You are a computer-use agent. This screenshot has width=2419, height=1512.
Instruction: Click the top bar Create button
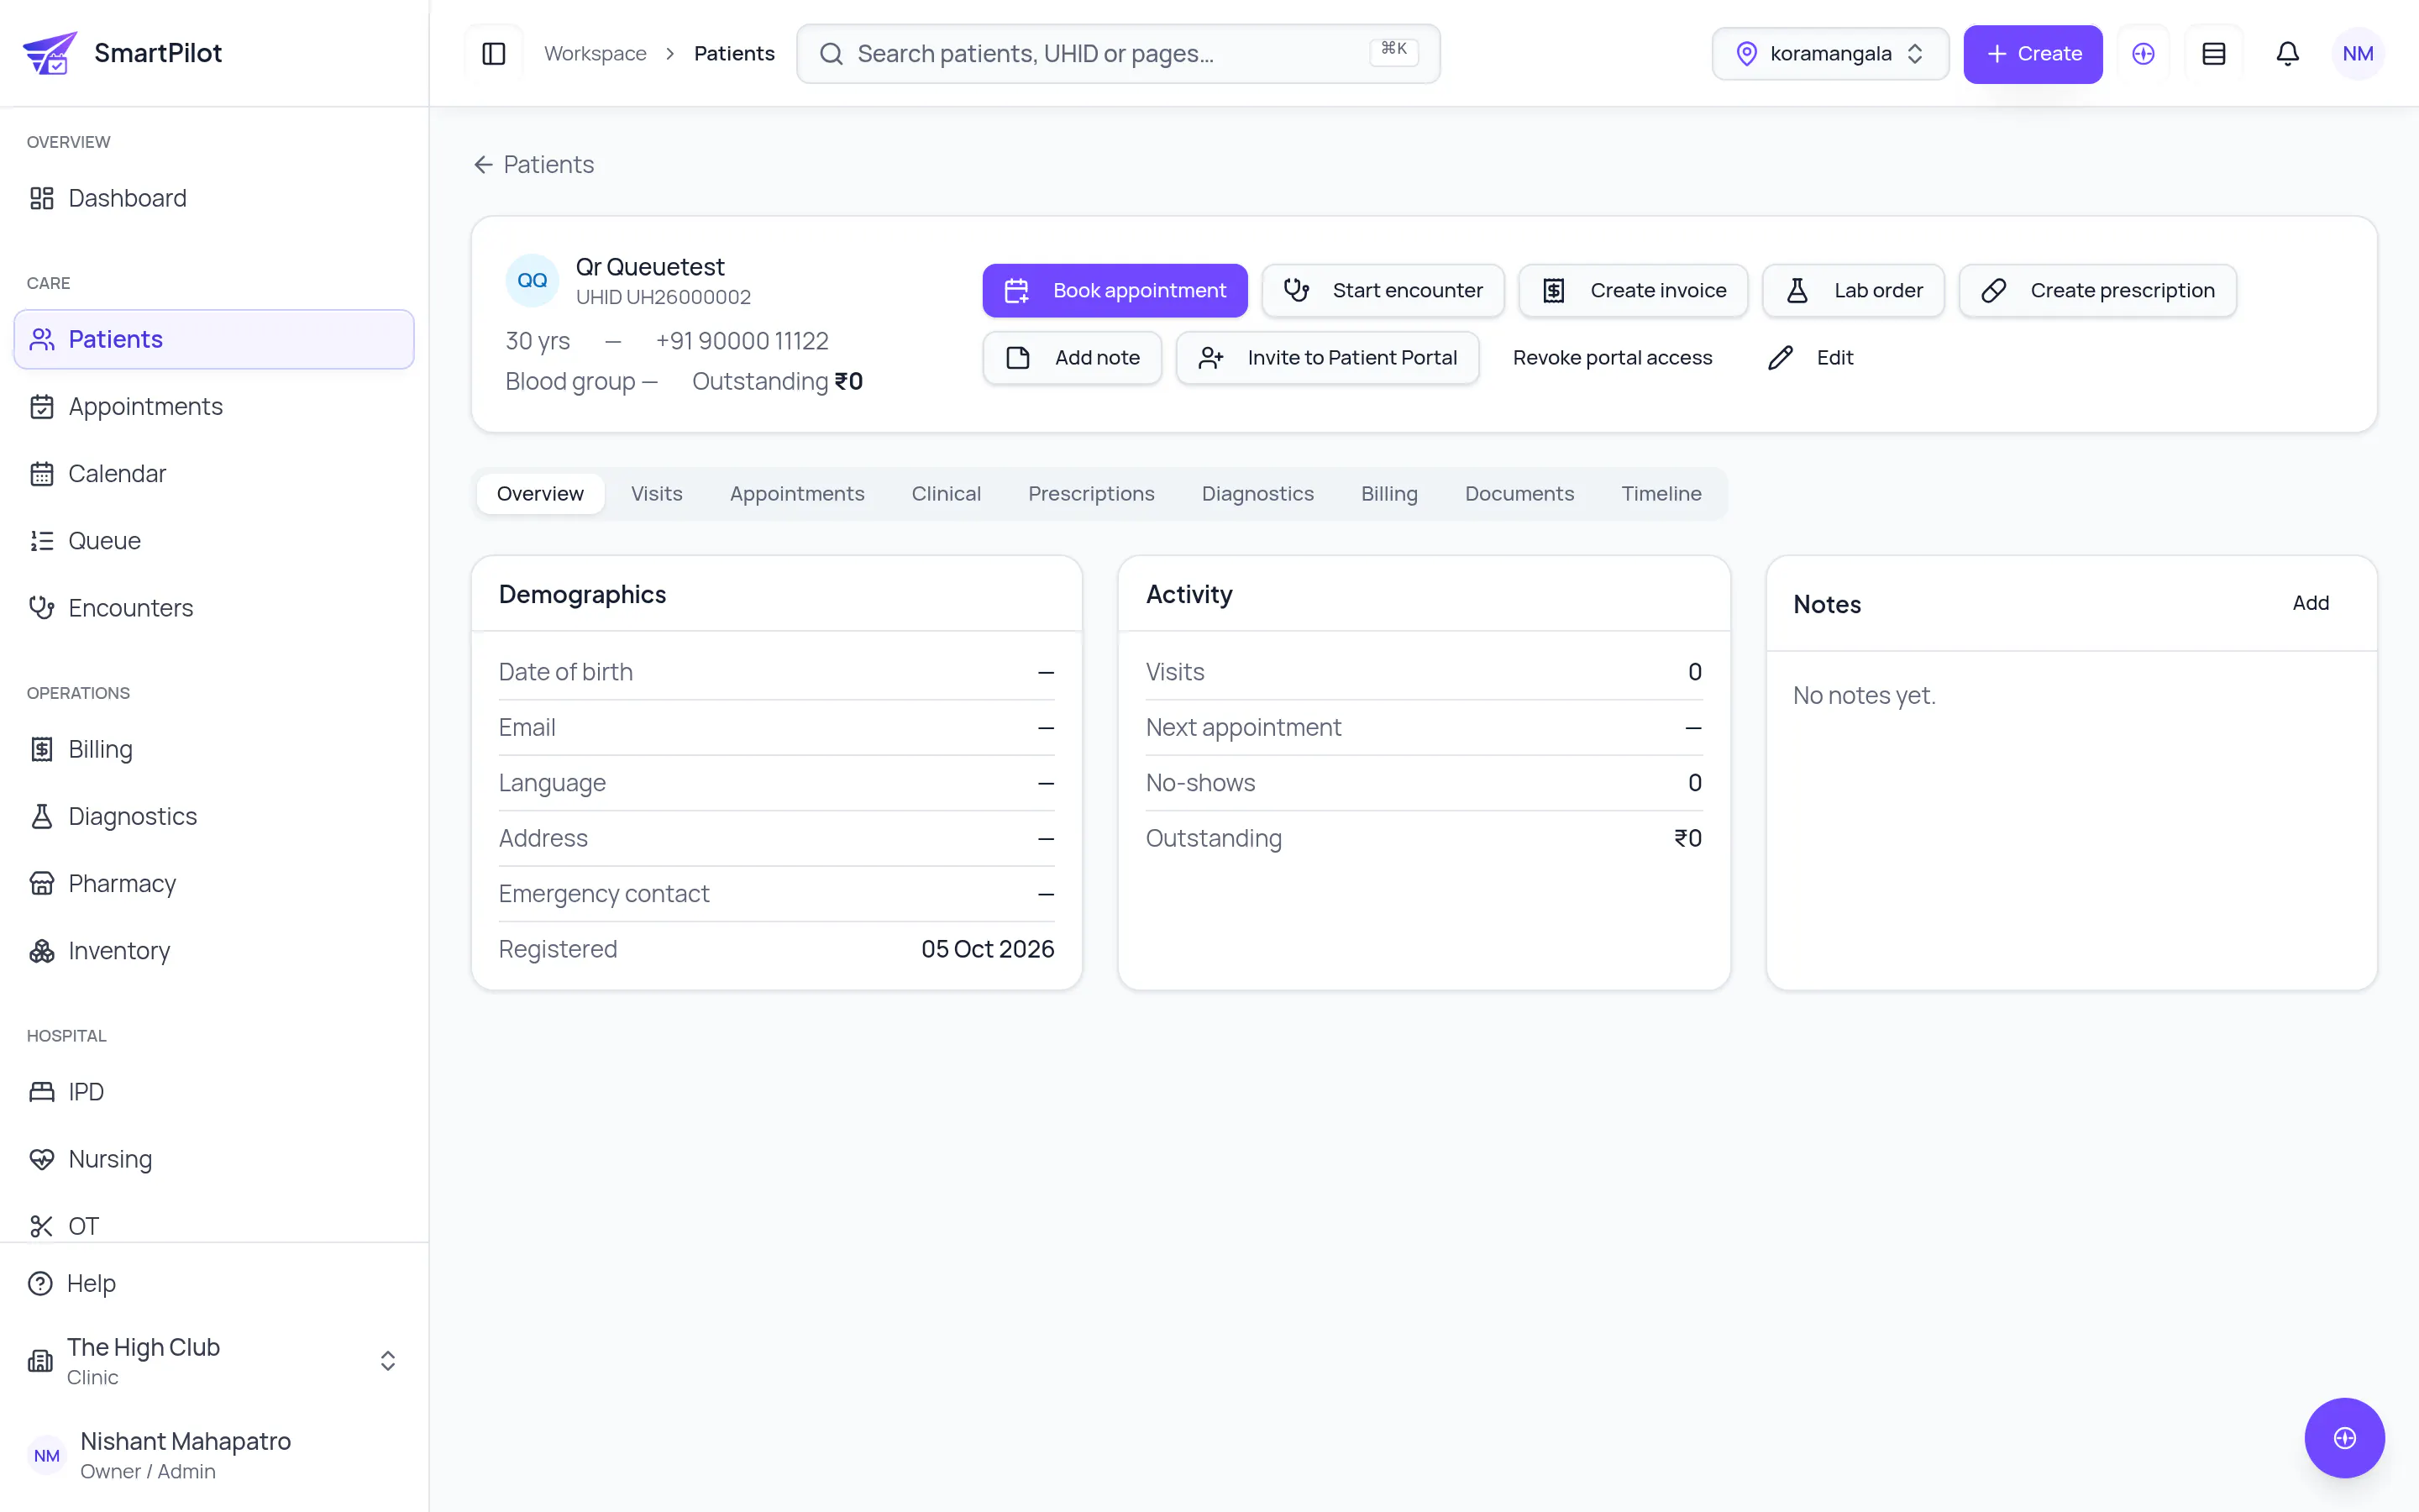click(x=2032, y=54)
